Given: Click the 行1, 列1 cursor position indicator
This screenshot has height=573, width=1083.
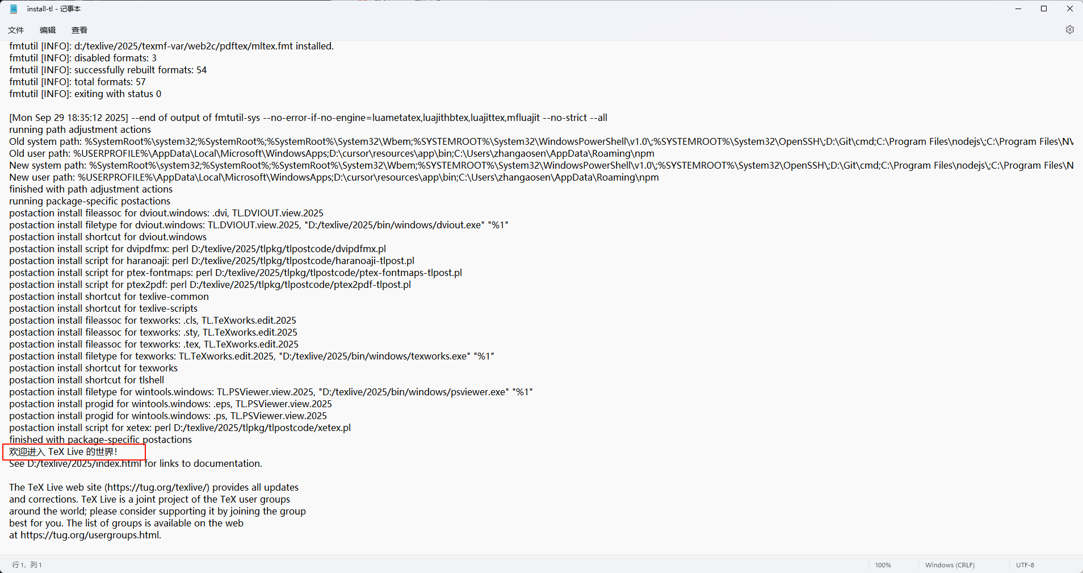Looking at the screenshot, I should coord(27,564).
